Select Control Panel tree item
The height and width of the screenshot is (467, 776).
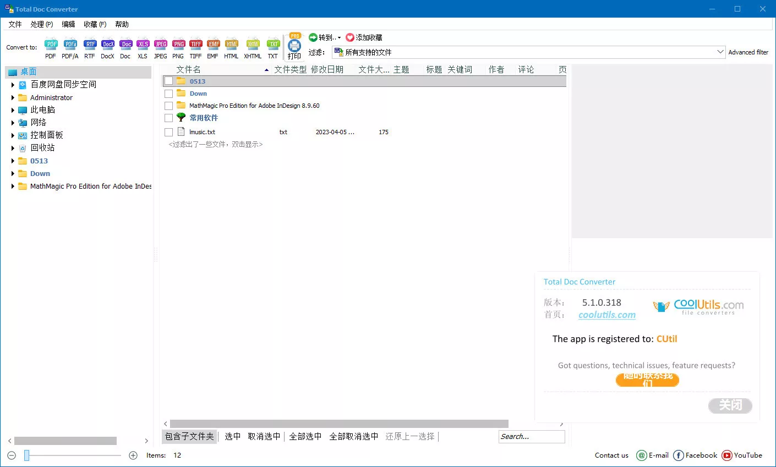pos(47,135)
